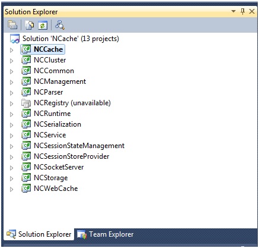This screenshot has width=259, height=248.
Task: Expand the NCSerialization project node
Action: [x=11, y=125]
